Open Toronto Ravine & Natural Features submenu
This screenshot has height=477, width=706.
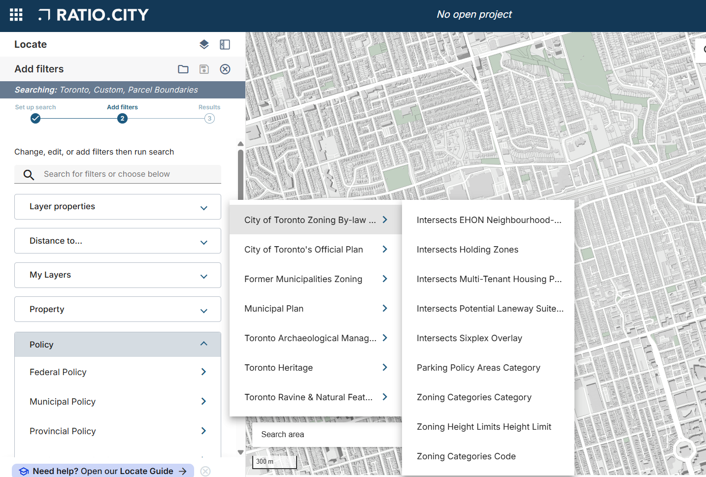(x=316, y=397)
